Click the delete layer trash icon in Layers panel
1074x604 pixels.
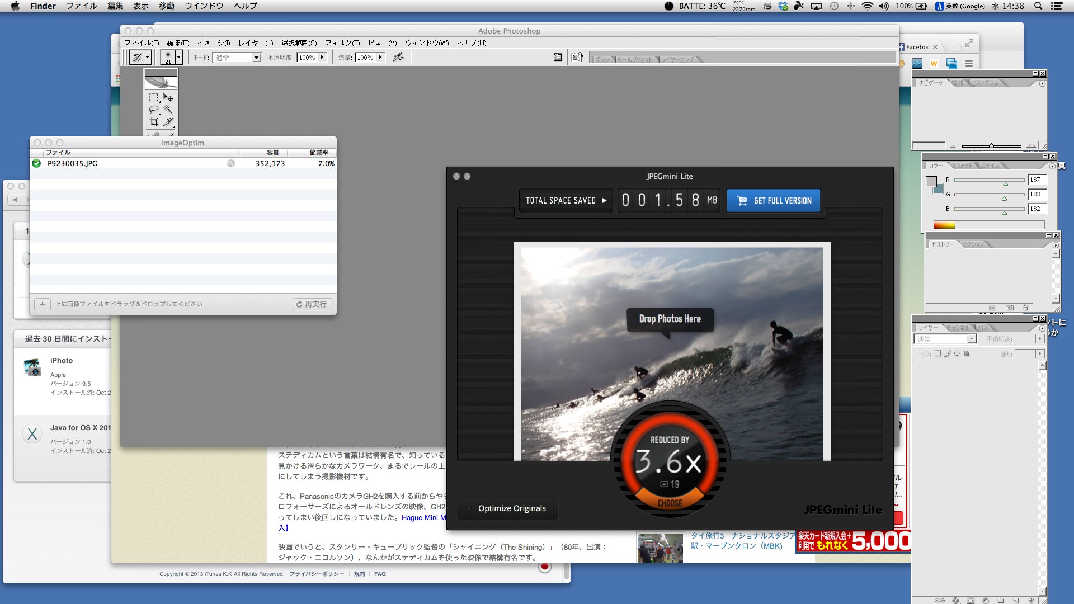pyautogui.click(x=1031, y=600)
